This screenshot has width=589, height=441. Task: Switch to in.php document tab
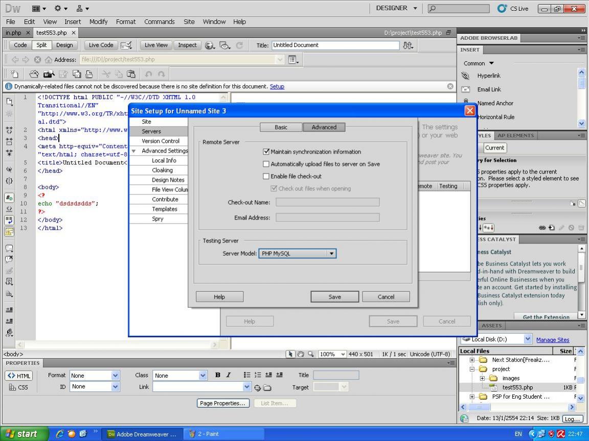click(x=13, y=33)
